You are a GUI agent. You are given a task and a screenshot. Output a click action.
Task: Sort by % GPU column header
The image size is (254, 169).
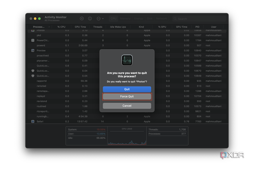pyautogui.click(x=162, y=27)
